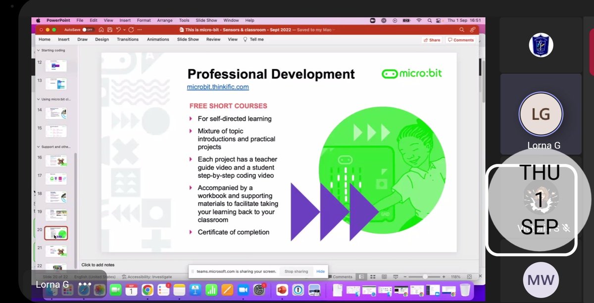This screenshot has height=303, width=594.
Task: Click the Save icon in title bar
Action: coord(110,30)
